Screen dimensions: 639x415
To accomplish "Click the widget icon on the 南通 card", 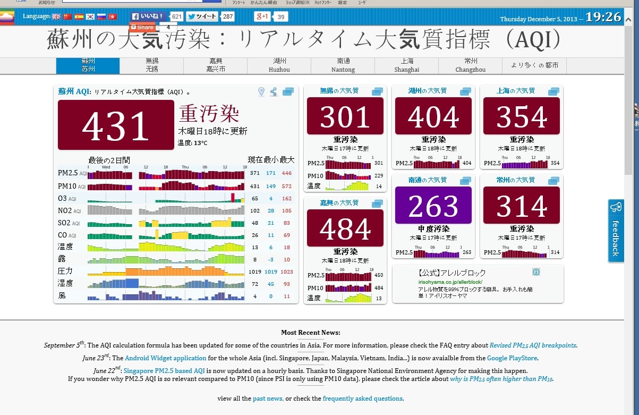I will click(466, 181).
